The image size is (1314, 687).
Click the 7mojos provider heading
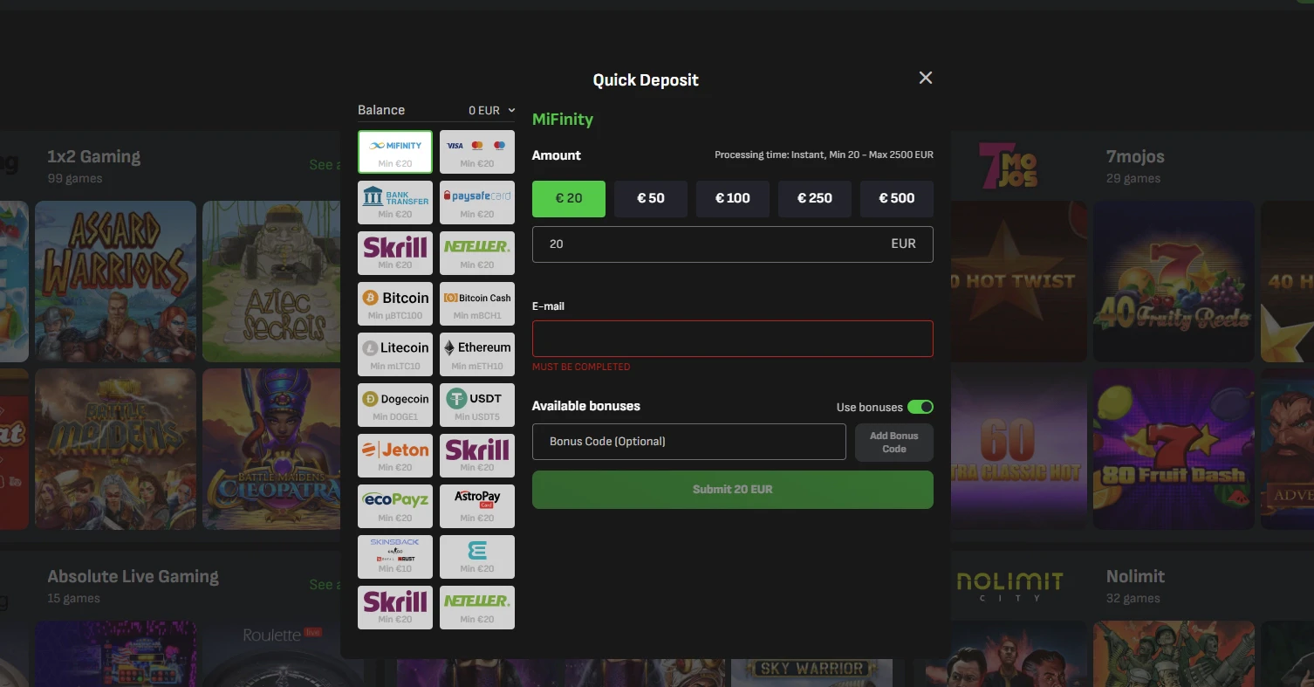(1135, 157)
